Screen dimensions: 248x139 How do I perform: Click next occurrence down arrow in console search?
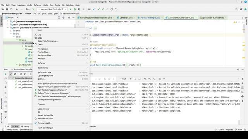pos(135,79)
